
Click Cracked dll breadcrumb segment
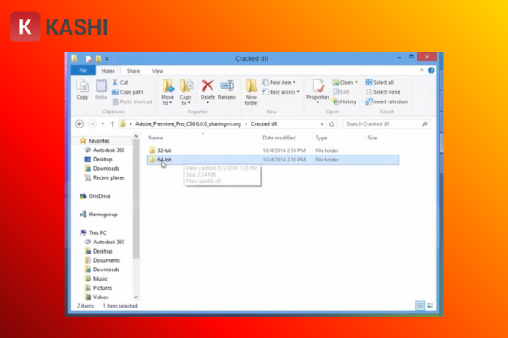tap(263, 124)
